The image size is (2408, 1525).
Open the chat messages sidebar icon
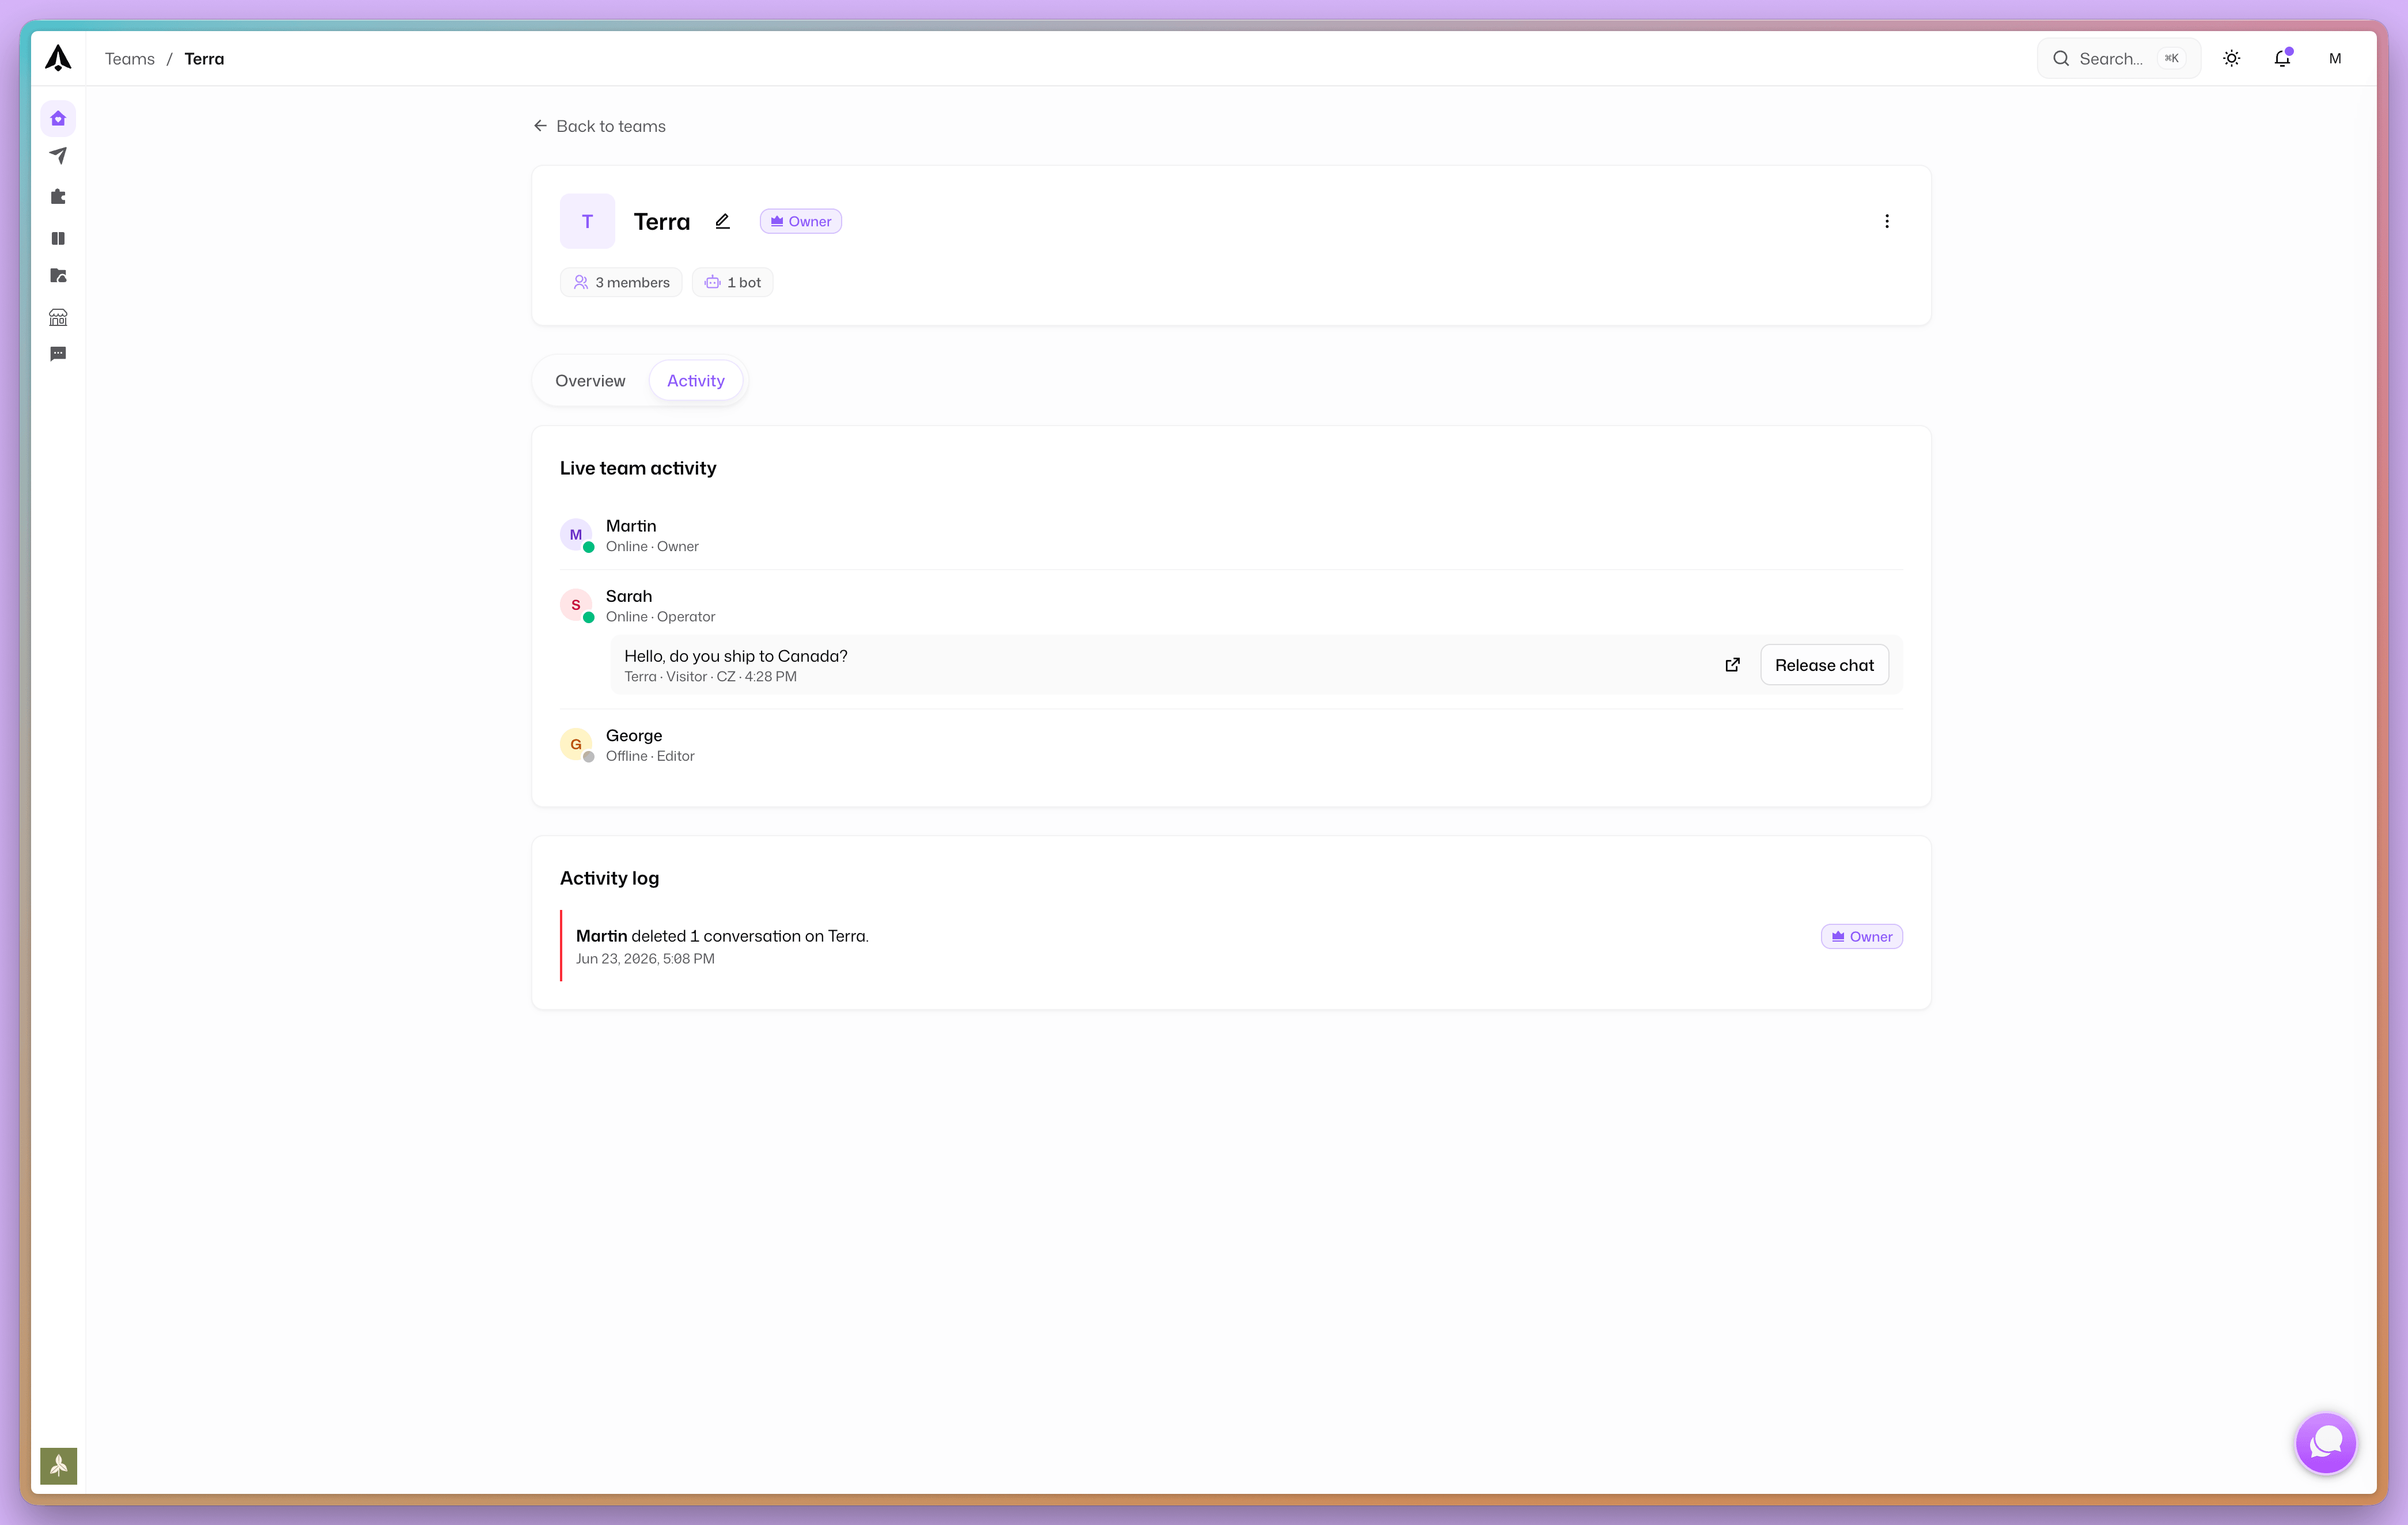click(x=58, y=354)
